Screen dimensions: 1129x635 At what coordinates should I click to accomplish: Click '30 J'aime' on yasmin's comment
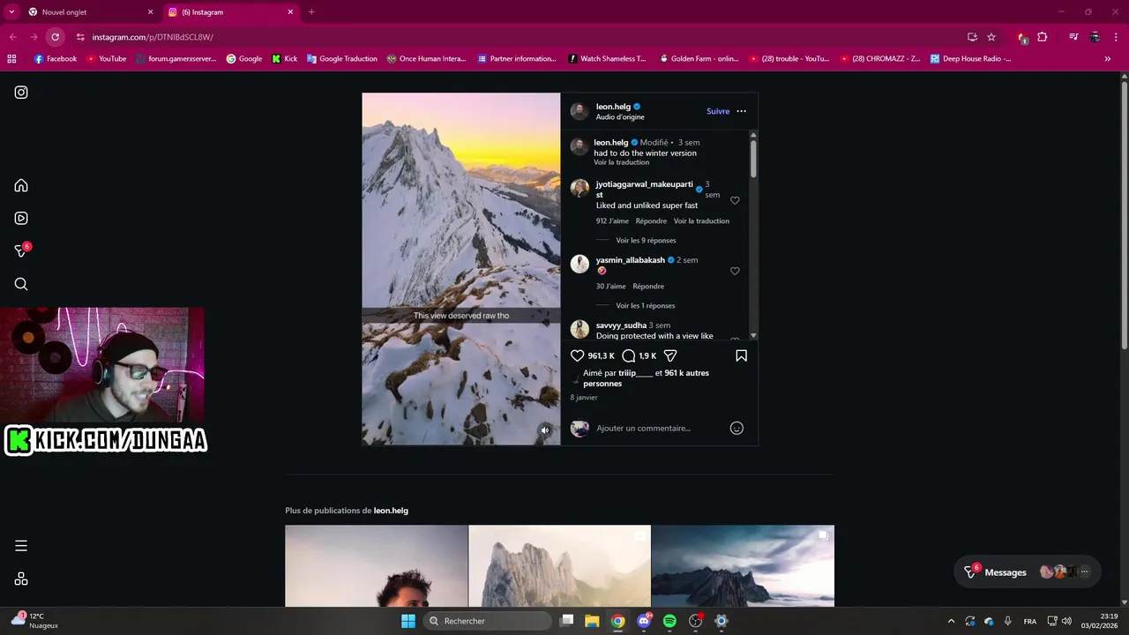611,286
